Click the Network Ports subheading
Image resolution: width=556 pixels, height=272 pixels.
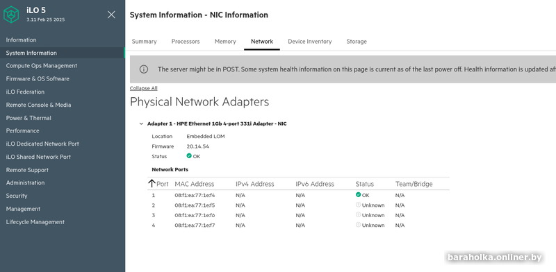(170, 169)
